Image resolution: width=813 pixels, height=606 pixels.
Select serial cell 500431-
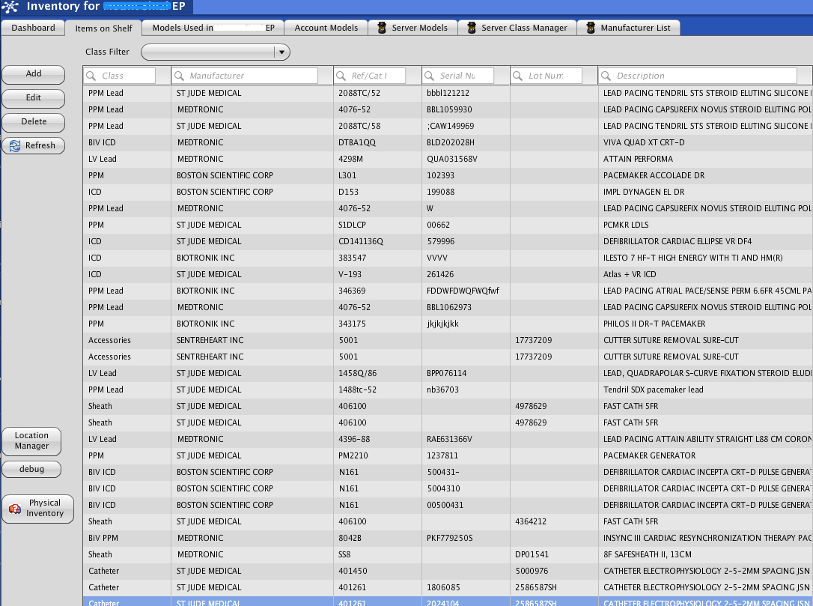click(443, 473)
